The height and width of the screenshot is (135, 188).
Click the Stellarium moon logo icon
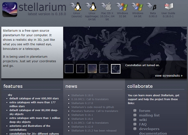(10, 9)
